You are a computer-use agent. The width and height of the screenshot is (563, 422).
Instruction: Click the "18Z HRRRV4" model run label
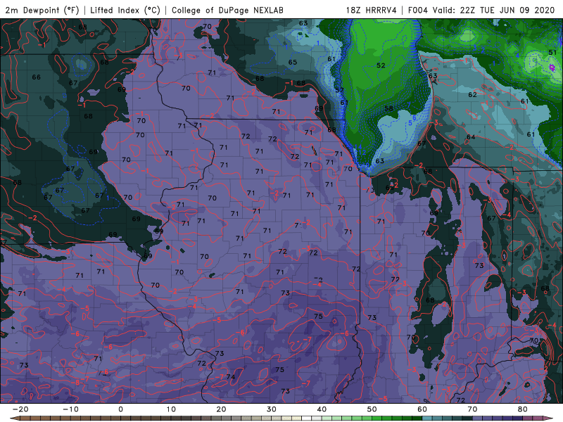click(x=372, y=11)
